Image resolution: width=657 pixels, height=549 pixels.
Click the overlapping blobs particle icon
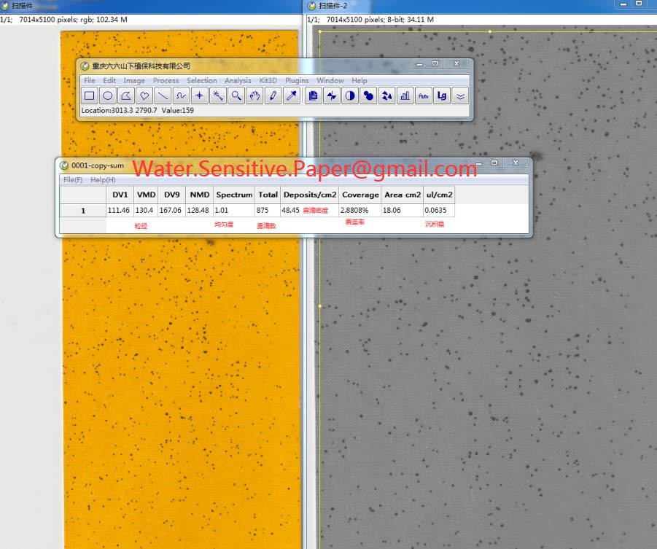pyautogui.click(x=368, y=96)
